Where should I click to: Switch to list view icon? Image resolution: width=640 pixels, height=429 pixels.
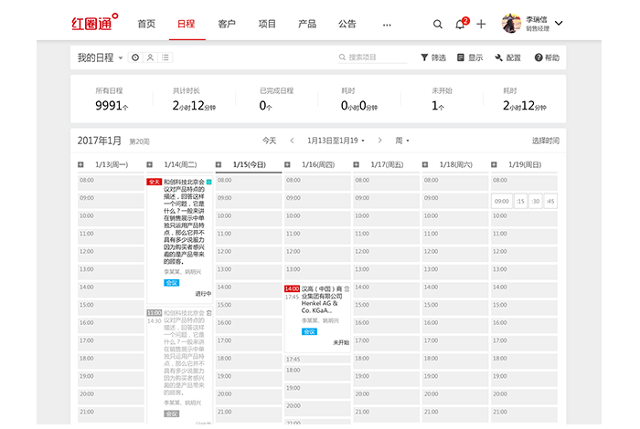(165, 58)
